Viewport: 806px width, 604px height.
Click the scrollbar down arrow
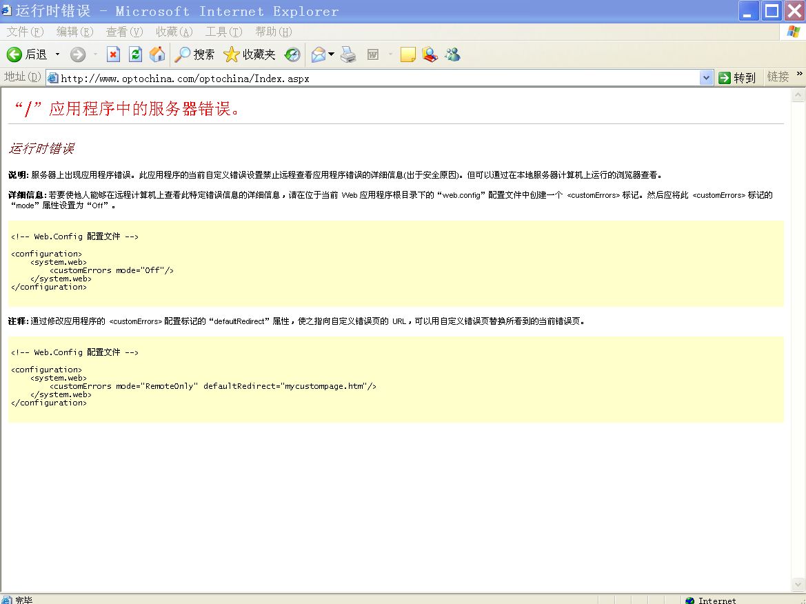coord(798,585)
